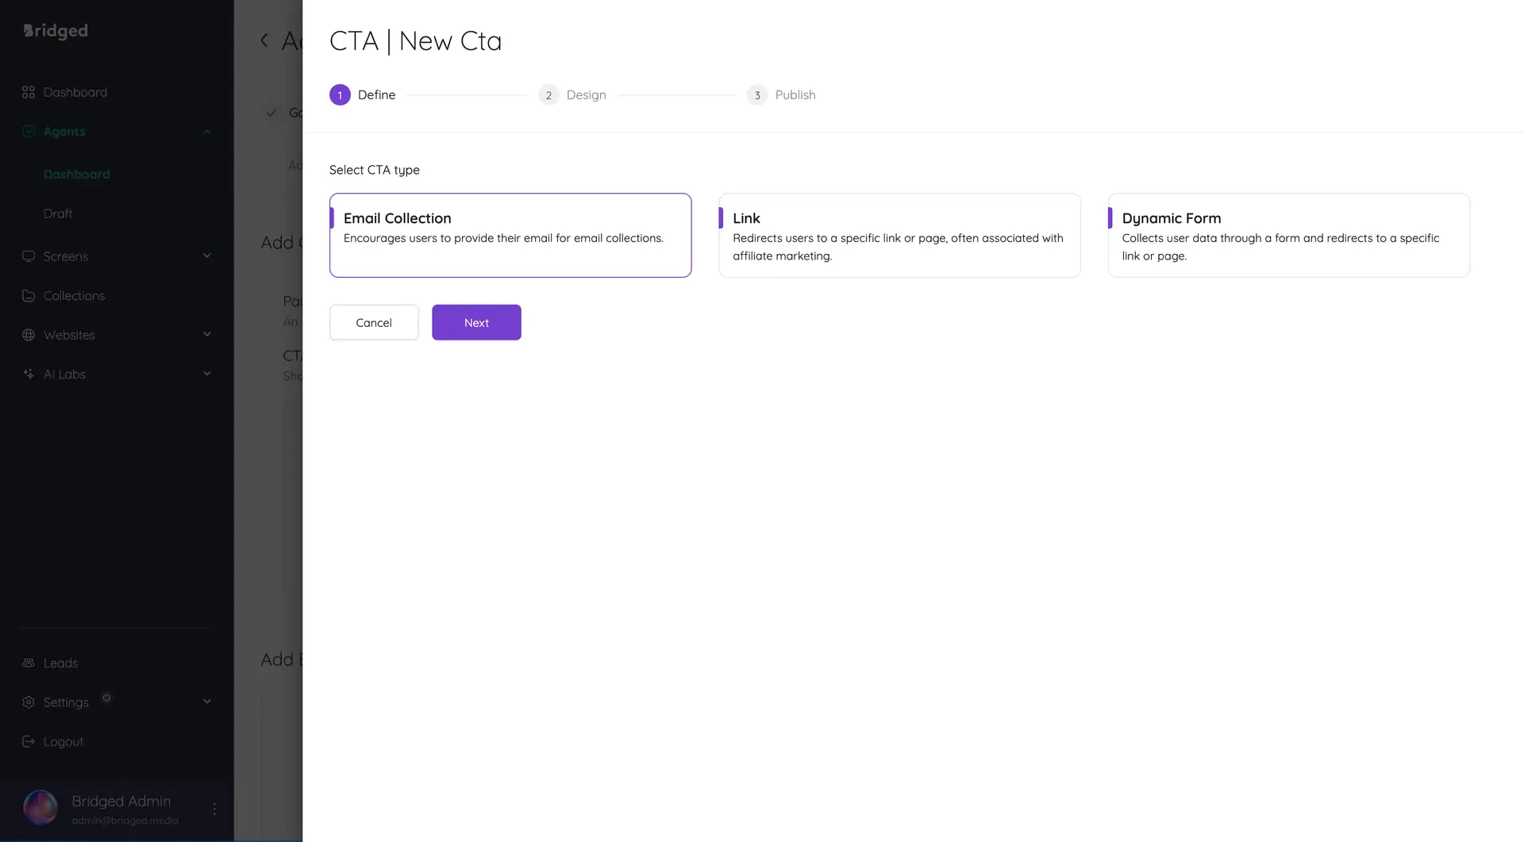The image size is (1524, 842).
Task: Expand the Websites section chevron
Action: pos(207,334)
